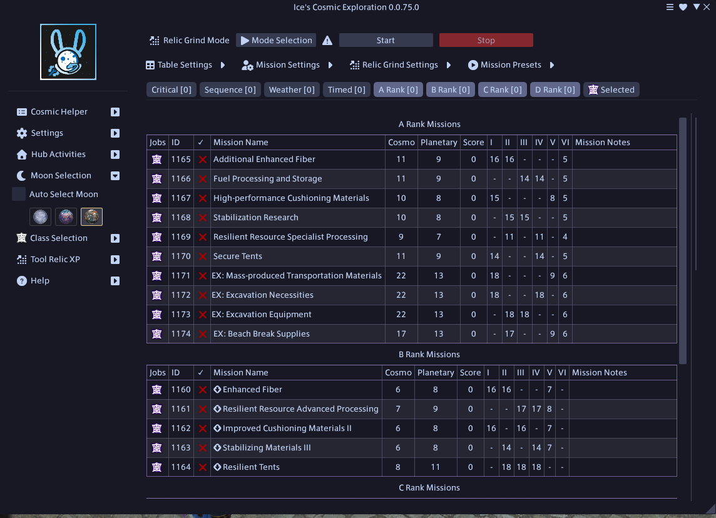Expand the Hub Activities section arrow

tap(115, 155)
